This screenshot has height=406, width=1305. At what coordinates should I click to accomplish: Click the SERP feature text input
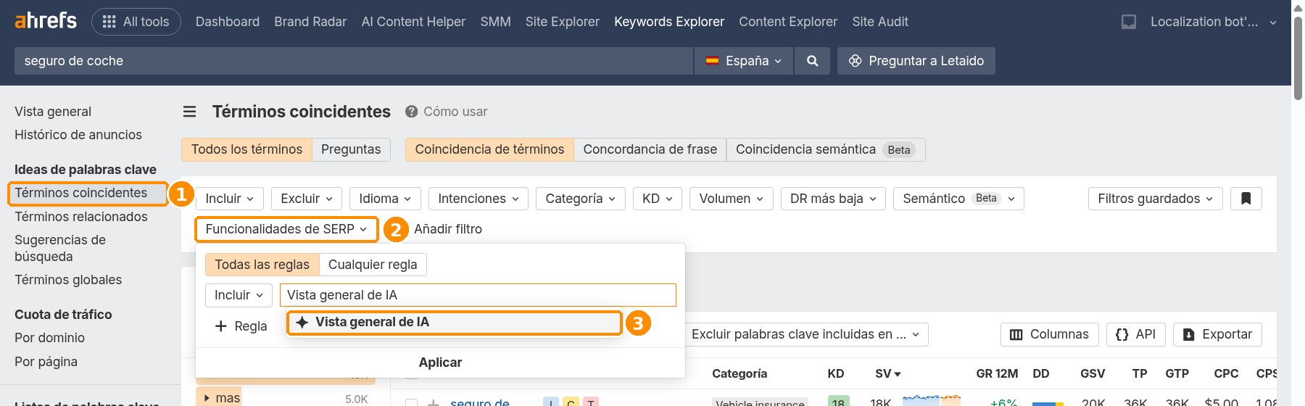(x=478, y=295)
